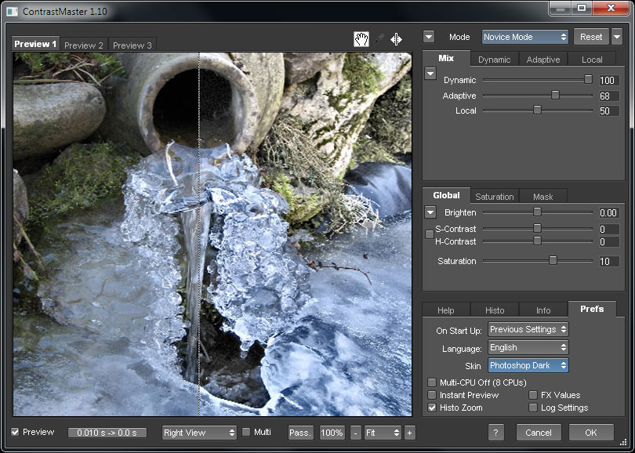
Task: Zoom in with the plus button
Action: click(x=409, y=433)
